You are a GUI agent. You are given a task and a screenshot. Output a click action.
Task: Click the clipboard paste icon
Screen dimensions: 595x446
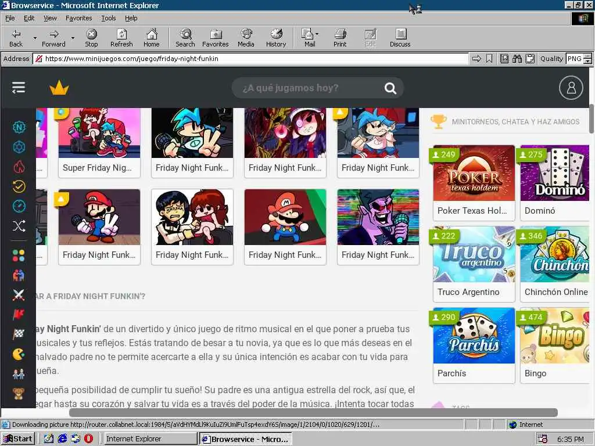[x=530, y=59]
